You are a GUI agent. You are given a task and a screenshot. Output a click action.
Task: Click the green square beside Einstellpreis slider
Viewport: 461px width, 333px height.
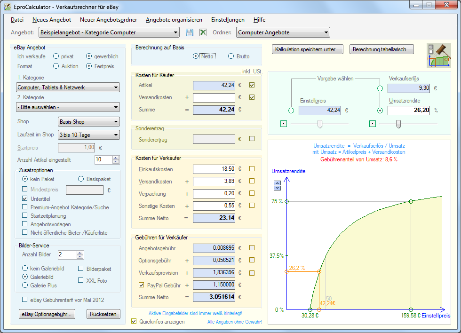pyautogui.click(x=283, y=124)
